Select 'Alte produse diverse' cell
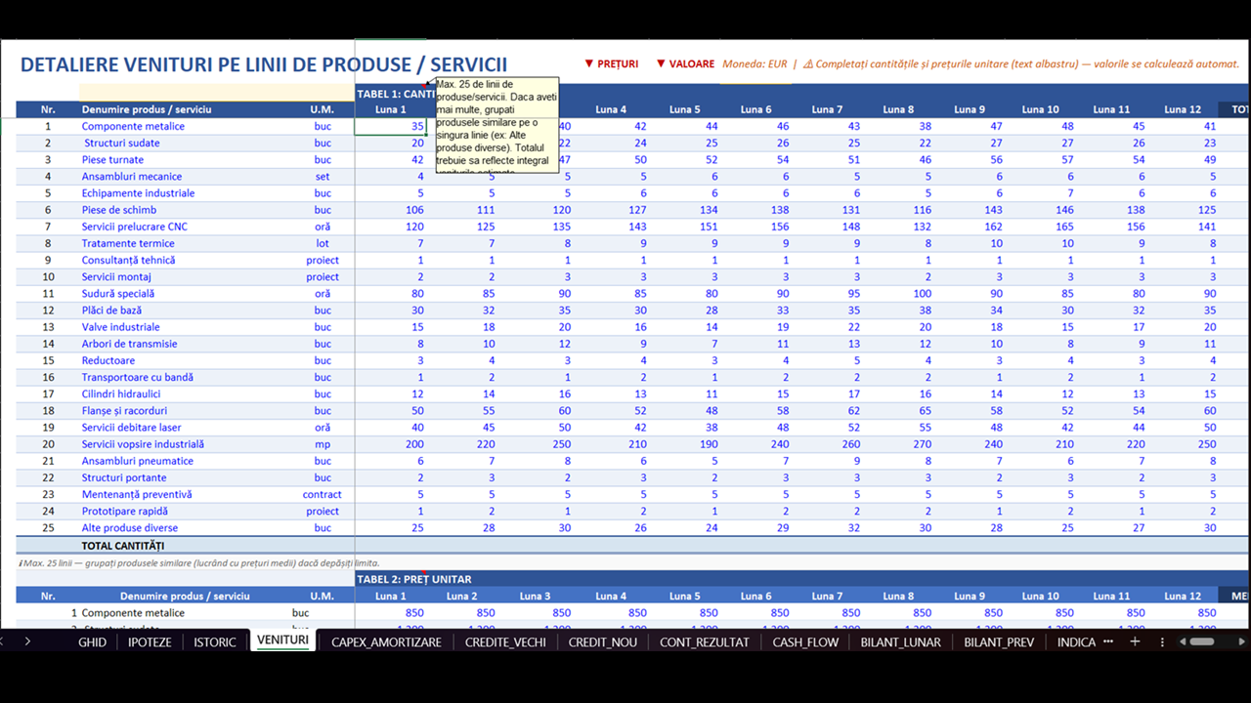The height and width of the screenshot is (703, 1251). [x=129, y=528]
